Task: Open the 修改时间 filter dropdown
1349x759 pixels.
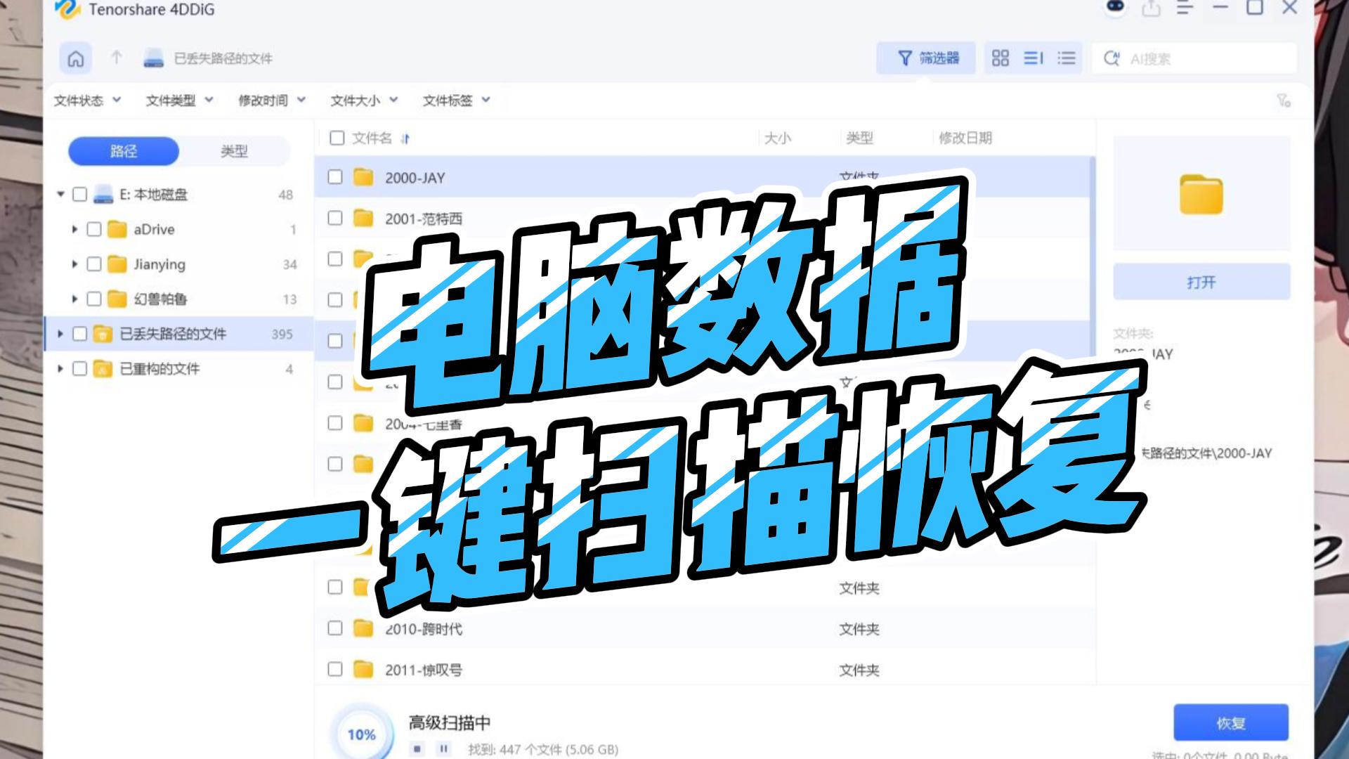Action: tap(271, 100)
